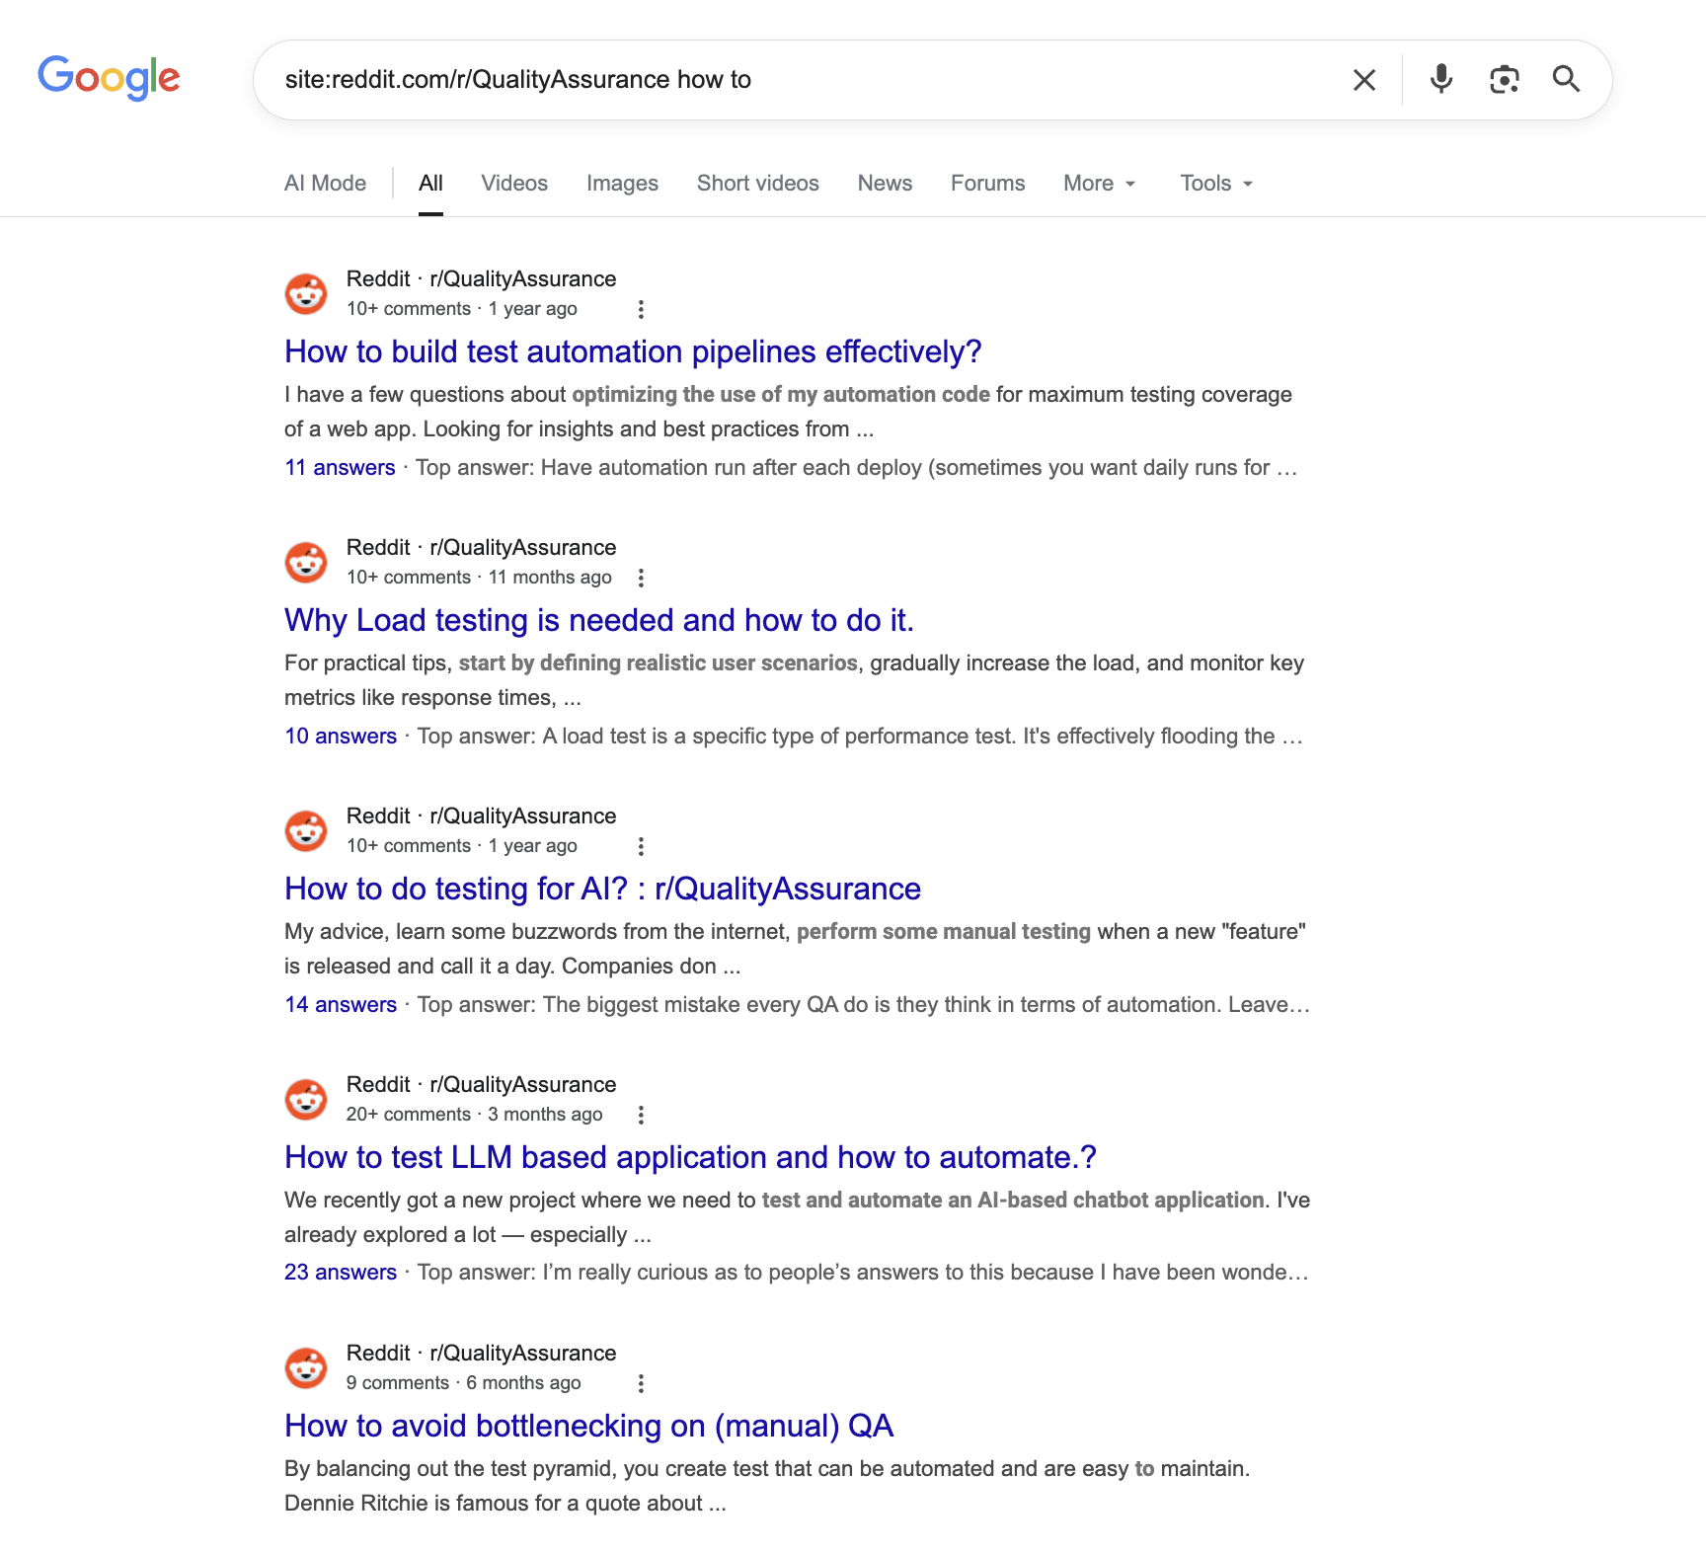Open three-dot menu for LLM based application result
Screen dimensions: 1706x1554
pyautogui.click(x=641, y=1115)
